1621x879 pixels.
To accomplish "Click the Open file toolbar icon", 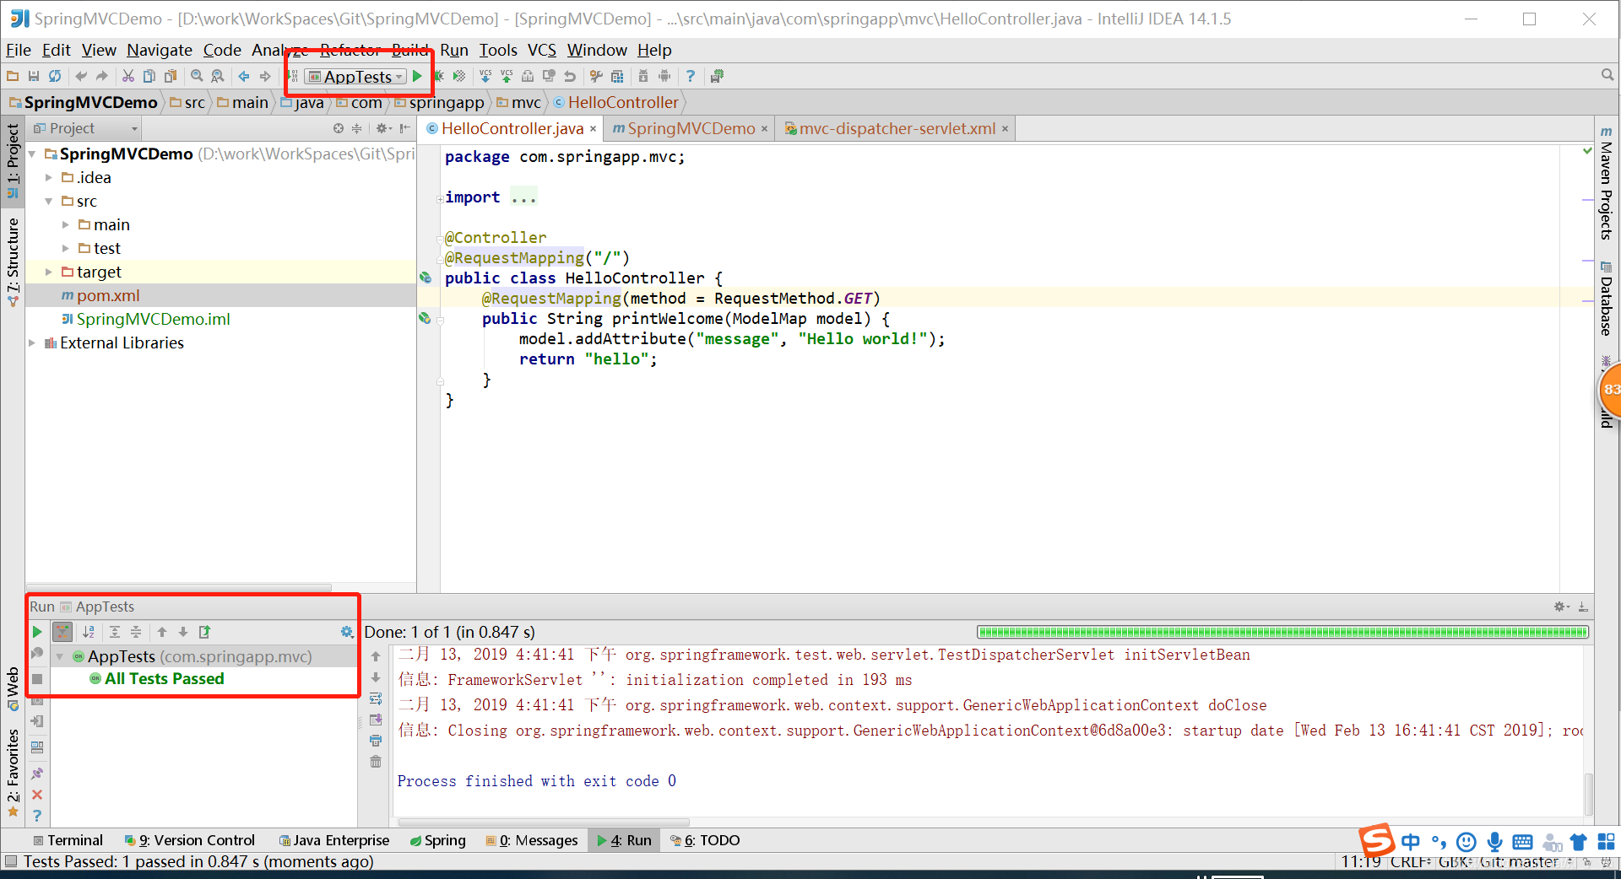I will click(x=13, y=76).
